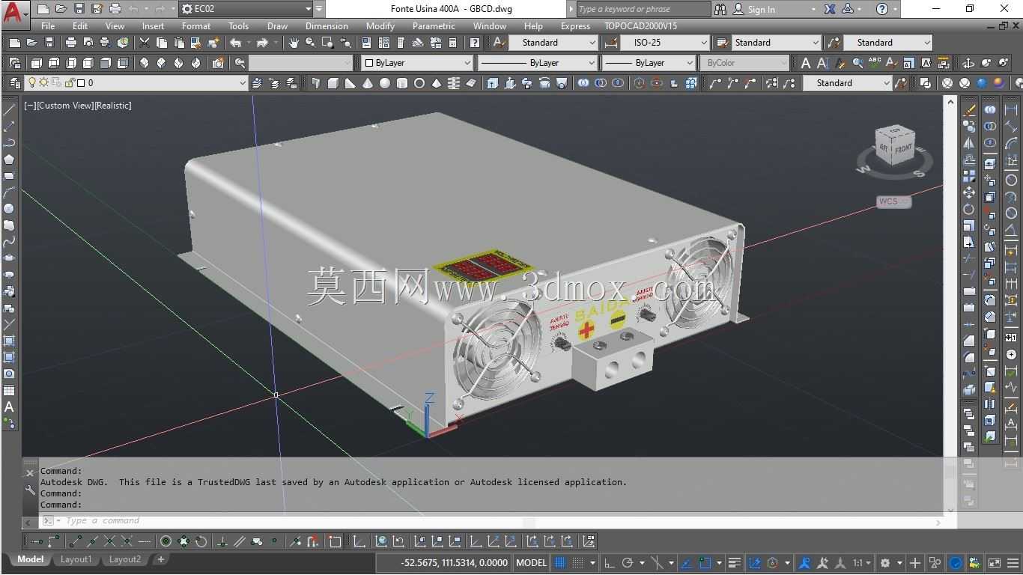The width and height of the screenshot is (1023, 575).
Task: Open the layer list dropdown showing 0
Action: (136, 83)
